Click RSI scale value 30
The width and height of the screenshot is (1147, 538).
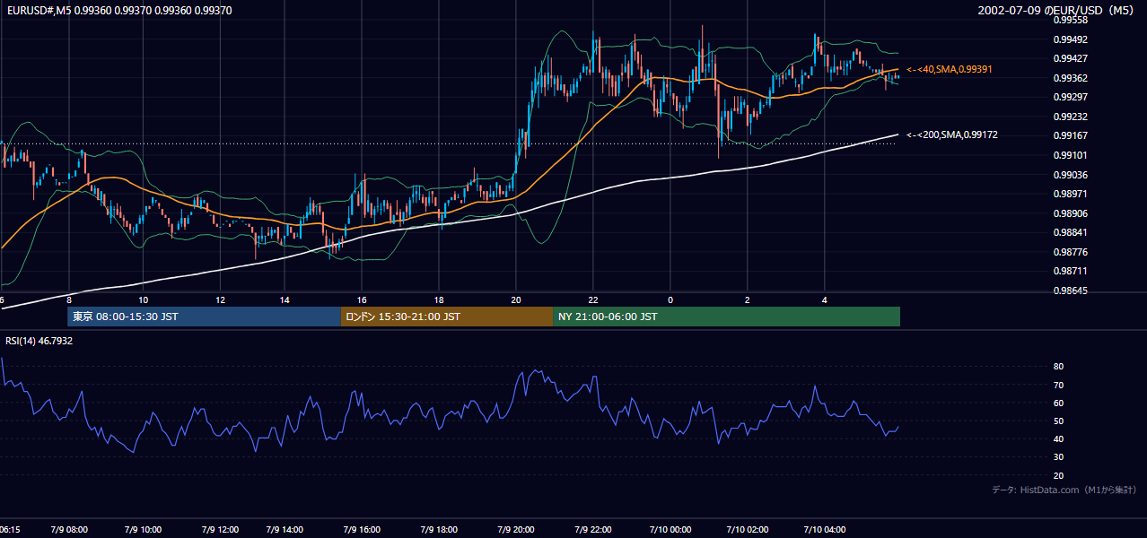pyautogui.click(x=1059, y=457)
